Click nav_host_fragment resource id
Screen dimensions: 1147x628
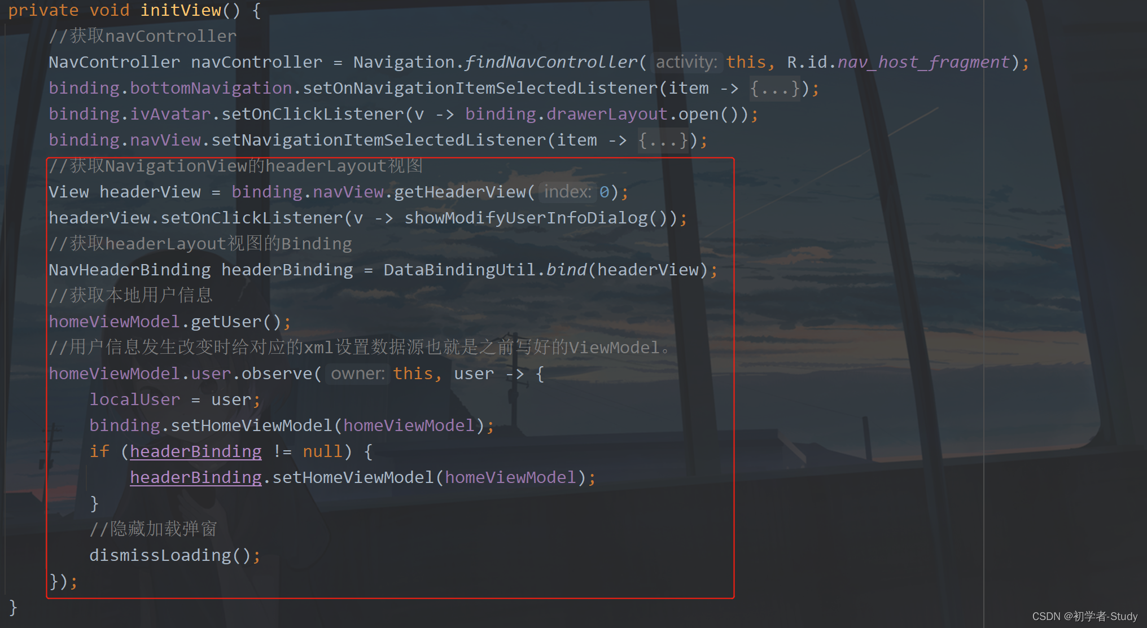click(x=923, y=62)
